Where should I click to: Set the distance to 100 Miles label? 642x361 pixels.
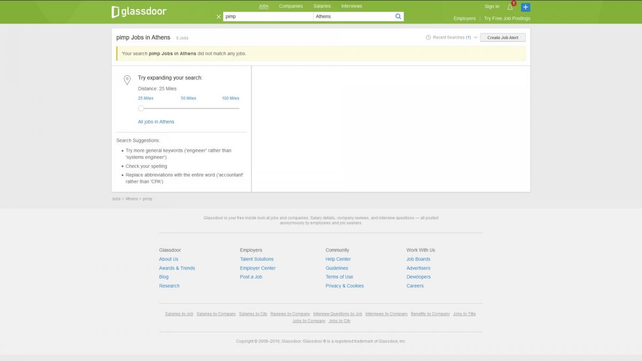(231, 98)
